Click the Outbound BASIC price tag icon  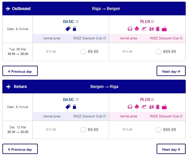click(68, 29)
